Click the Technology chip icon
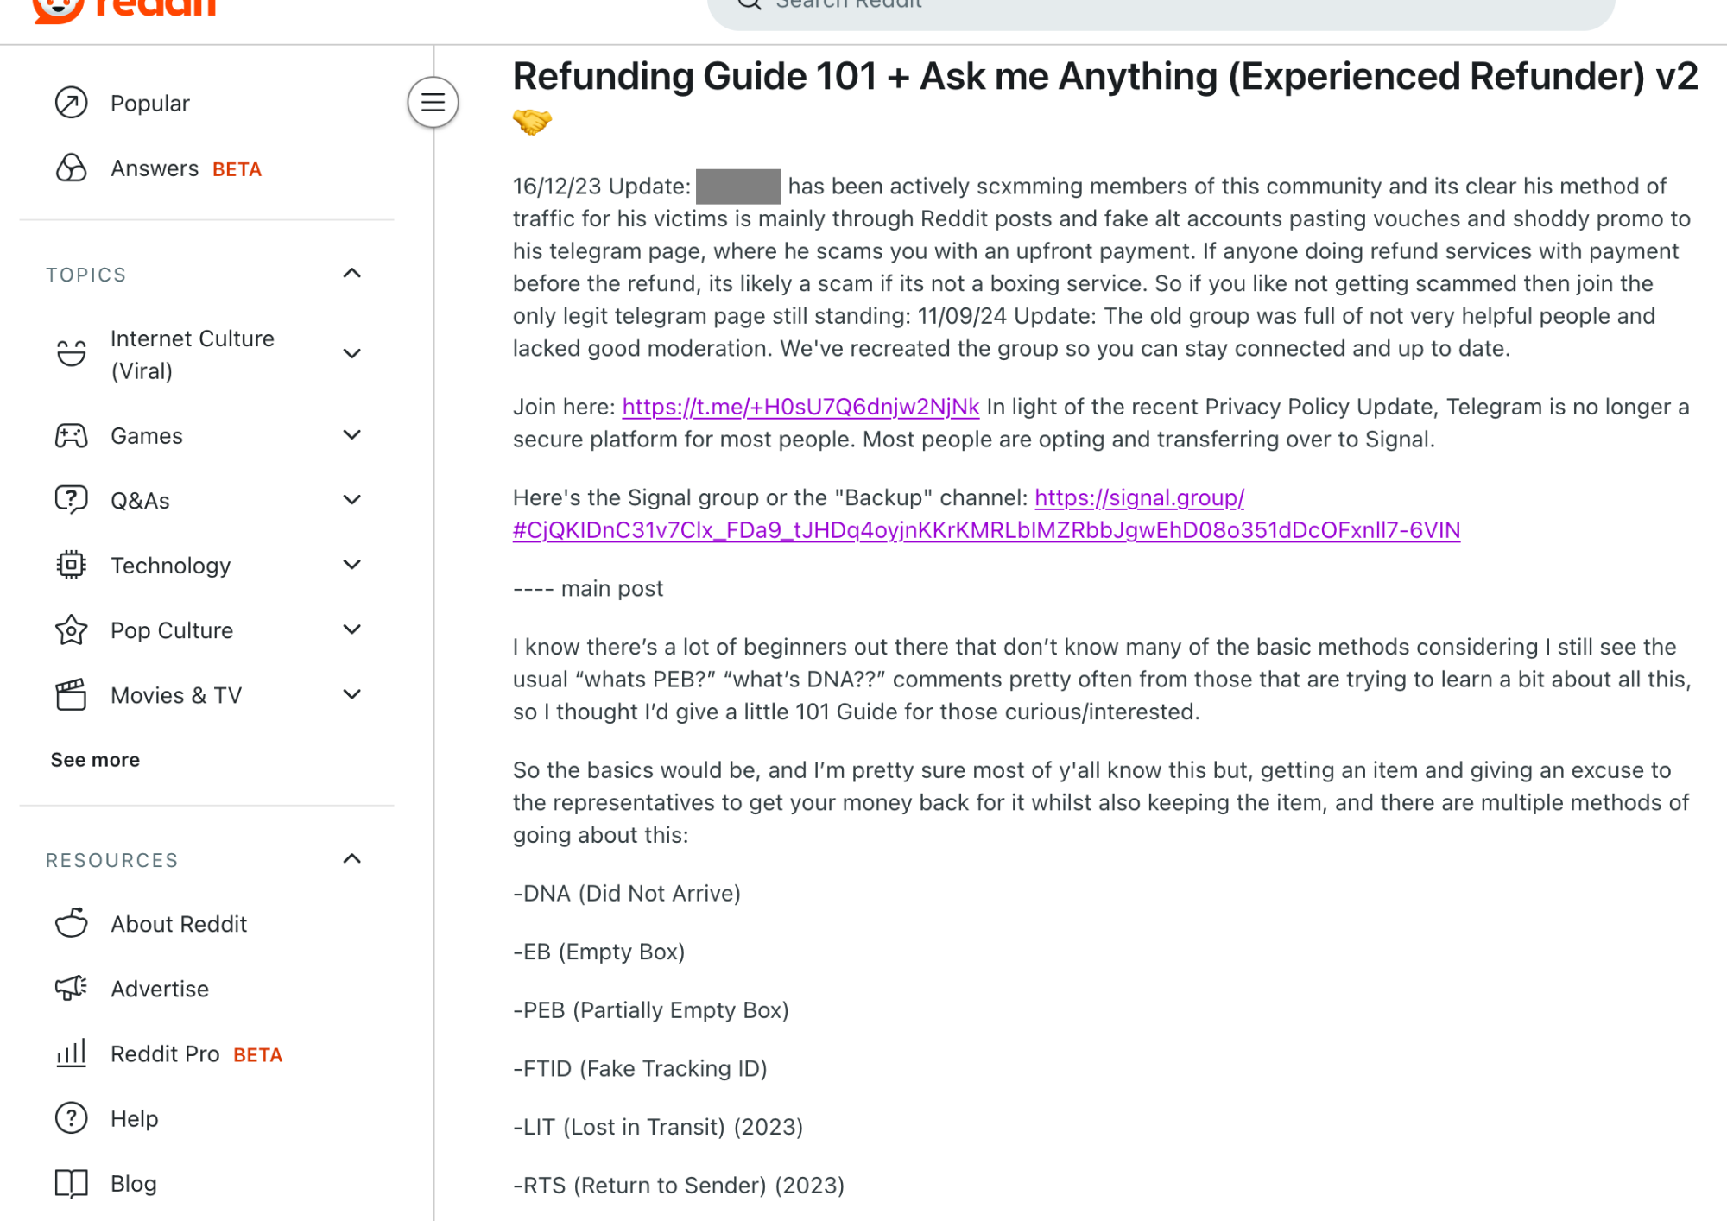The image size is (1727, 1221). (71, 566)
